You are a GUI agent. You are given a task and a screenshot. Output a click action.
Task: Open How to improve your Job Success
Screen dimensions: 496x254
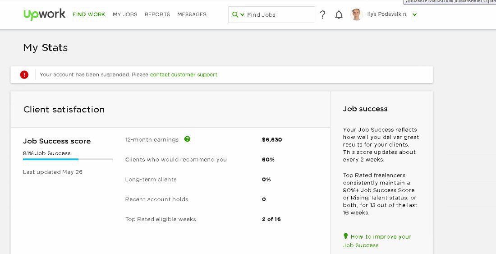pyautogui.click(x=381, y=236)
